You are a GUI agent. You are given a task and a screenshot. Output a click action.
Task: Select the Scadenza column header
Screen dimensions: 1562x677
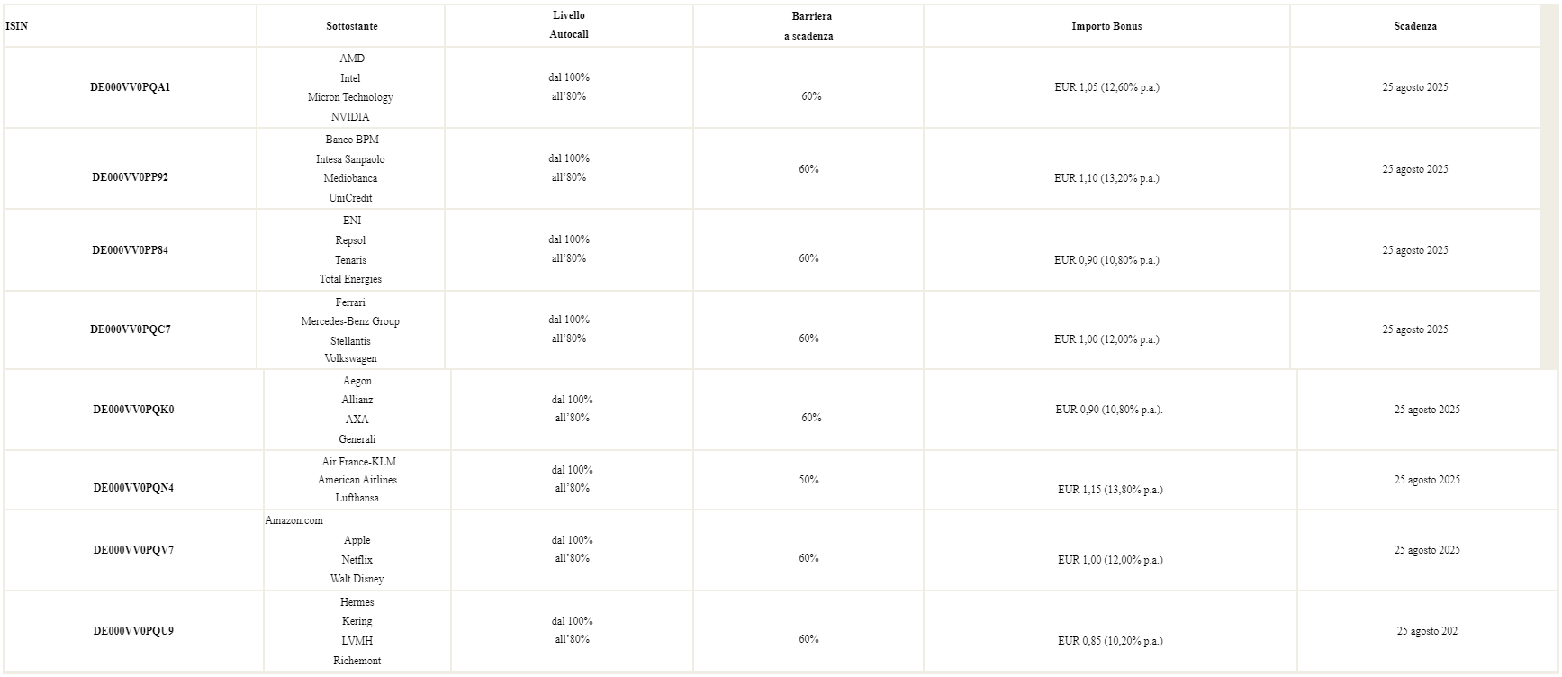1415,26
